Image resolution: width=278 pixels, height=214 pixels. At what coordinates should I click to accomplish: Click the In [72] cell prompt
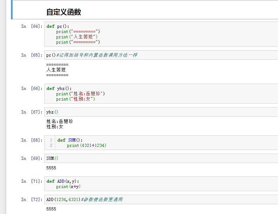click(32, 200)
